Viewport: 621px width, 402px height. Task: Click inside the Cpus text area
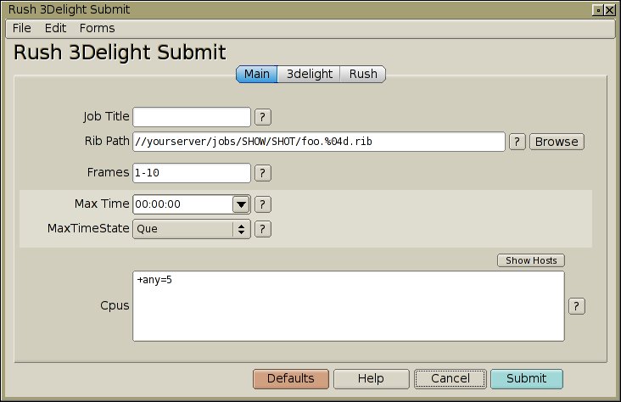click(x=349, y=306)
